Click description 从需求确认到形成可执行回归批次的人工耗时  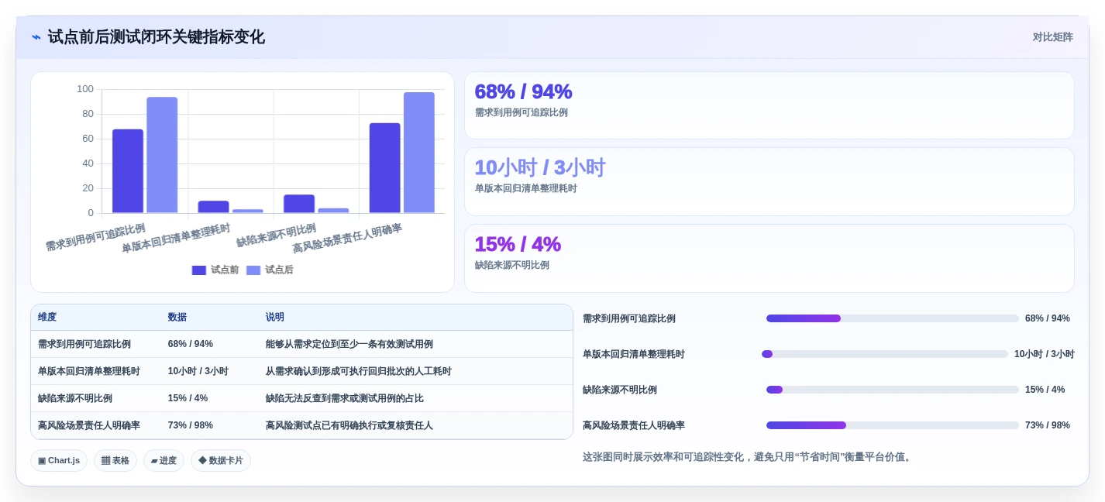click(359, 371)
